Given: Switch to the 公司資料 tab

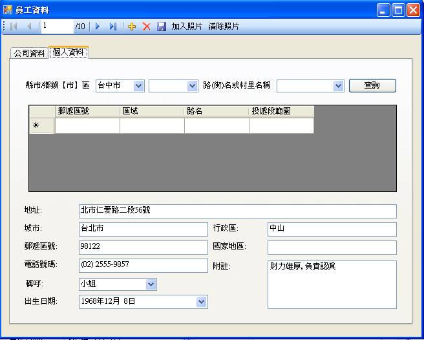Looking at the screenshot, I should pyautogui.click(x=29, y=53).
